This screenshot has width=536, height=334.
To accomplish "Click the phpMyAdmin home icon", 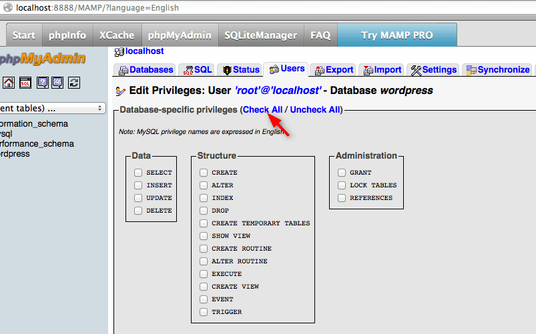I will tap(9, 83).
